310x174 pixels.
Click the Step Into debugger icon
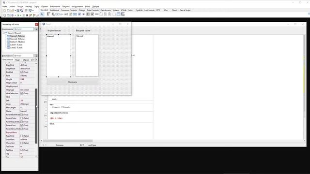[x=31, y=15]
